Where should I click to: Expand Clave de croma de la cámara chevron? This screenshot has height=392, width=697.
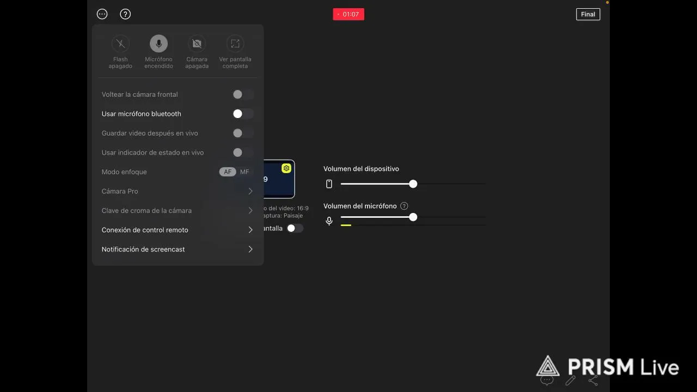click(250, 211)
